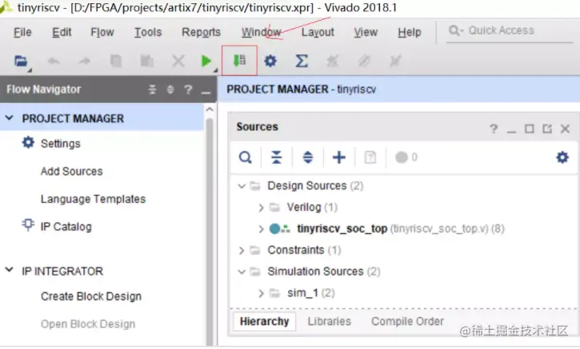The height and width of the screenshot is (349, 580).
Task: Float the Sources panel
Action: tap(547, 129)
